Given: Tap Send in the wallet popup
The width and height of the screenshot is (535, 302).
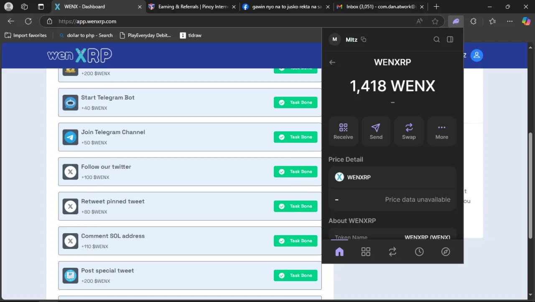Looking at the screenshot, I should pyautogui.click(x=376, y=131).
